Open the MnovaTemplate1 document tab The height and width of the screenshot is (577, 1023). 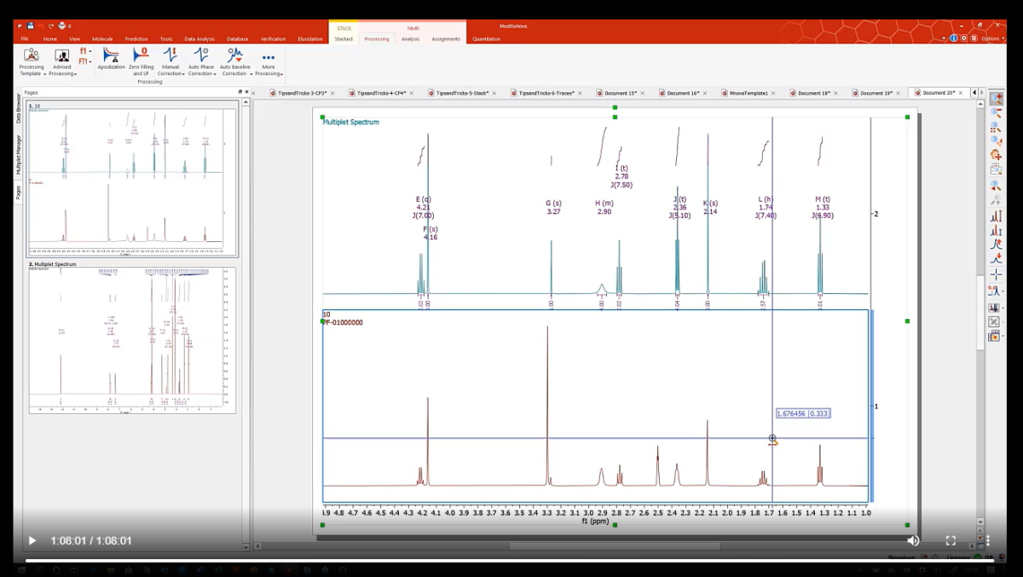[x=749, y=93]
